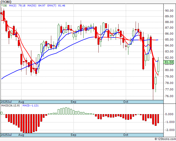
Task: Click Sep on the price chart date axis
Action: pyautogui.click(x=74, y=102)
